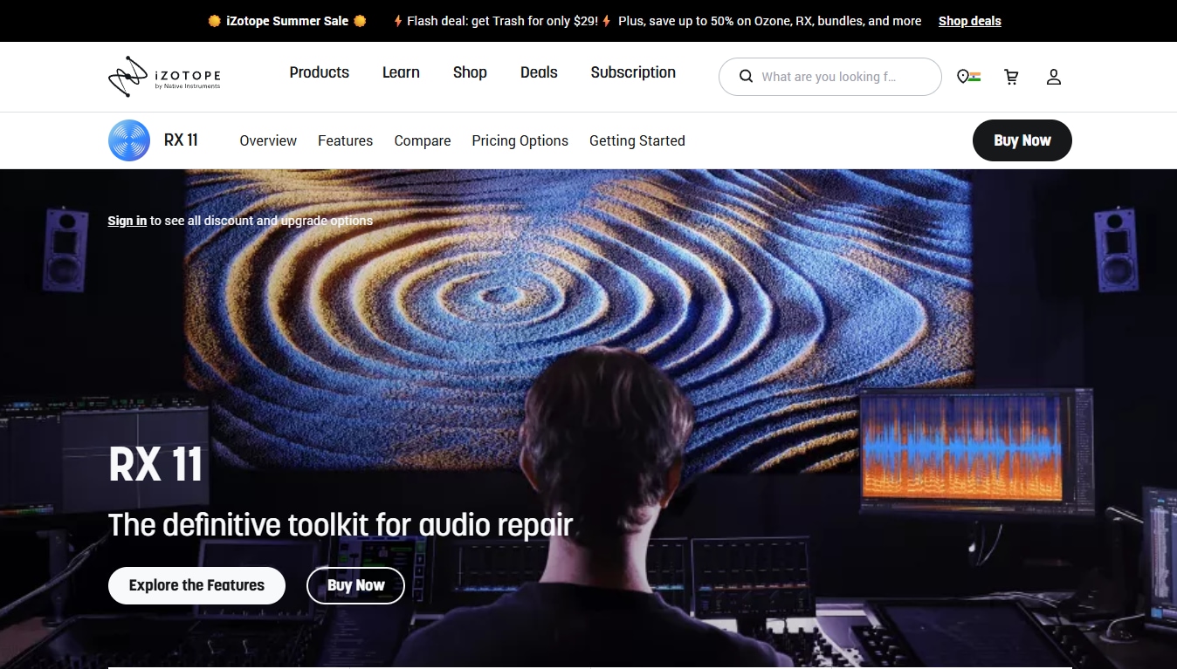Click the search magnifier icon
Screen dimensions: 1177x669
tap(746, 77)
